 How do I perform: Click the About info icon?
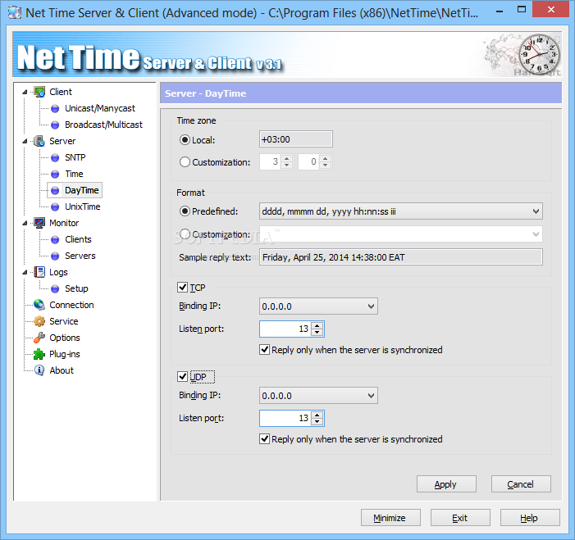tap(39, 370)
